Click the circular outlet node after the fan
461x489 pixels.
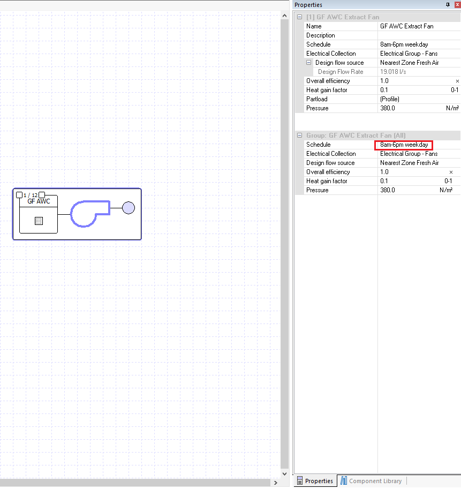coord(129,208)
